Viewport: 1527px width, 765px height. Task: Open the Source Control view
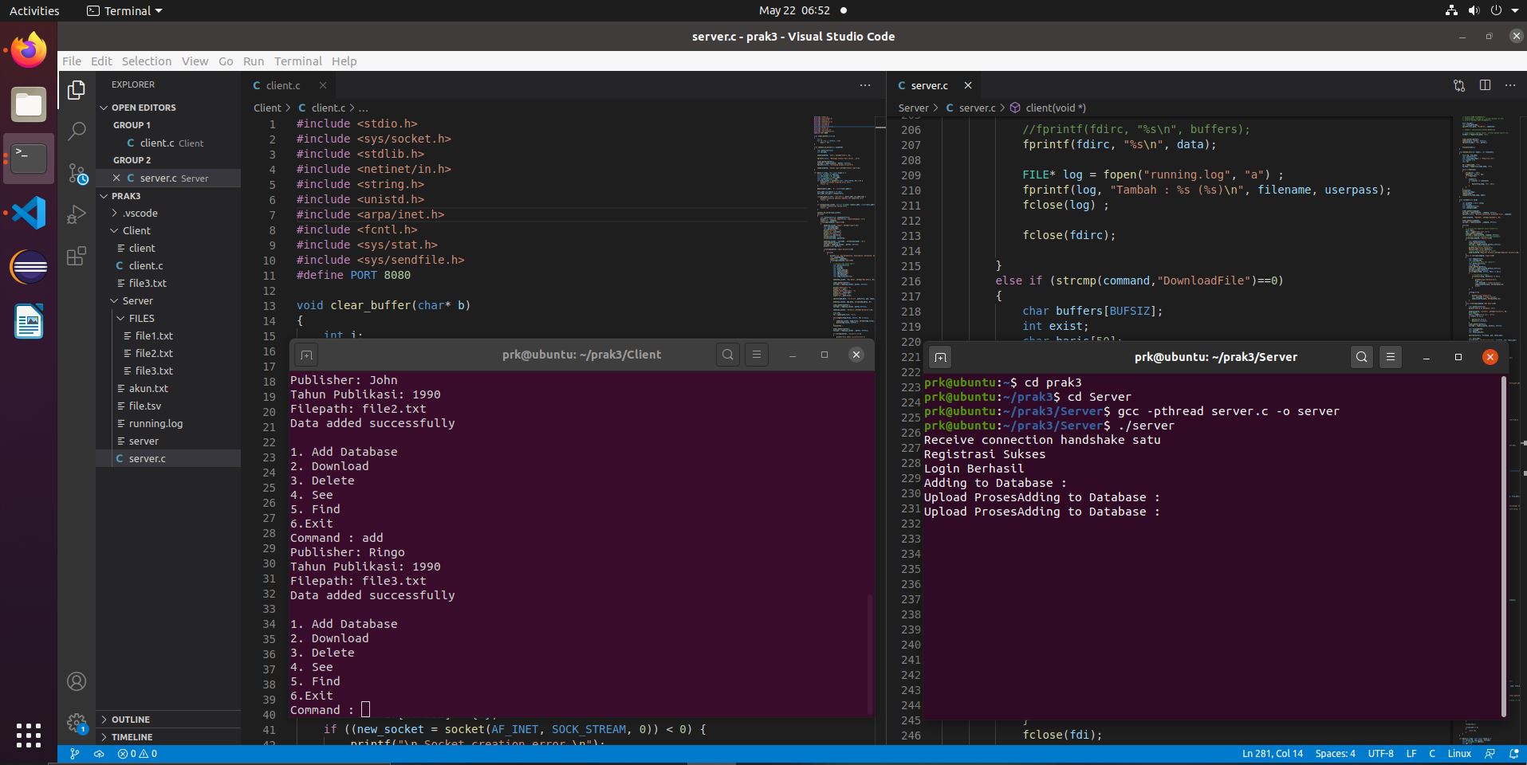pyautogui.click(x=77, y=173)
